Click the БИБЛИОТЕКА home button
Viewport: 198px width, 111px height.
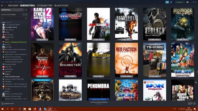pos(12,10)
